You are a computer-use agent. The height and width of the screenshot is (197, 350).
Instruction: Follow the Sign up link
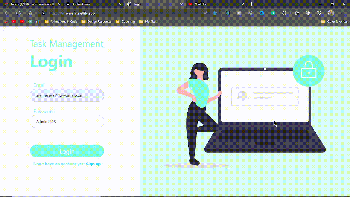click(93, 164)
